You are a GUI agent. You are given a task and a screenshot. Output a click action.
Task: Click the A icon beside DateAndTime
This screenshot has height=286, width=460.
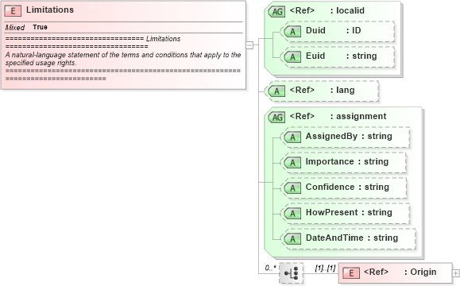(292, 239)
